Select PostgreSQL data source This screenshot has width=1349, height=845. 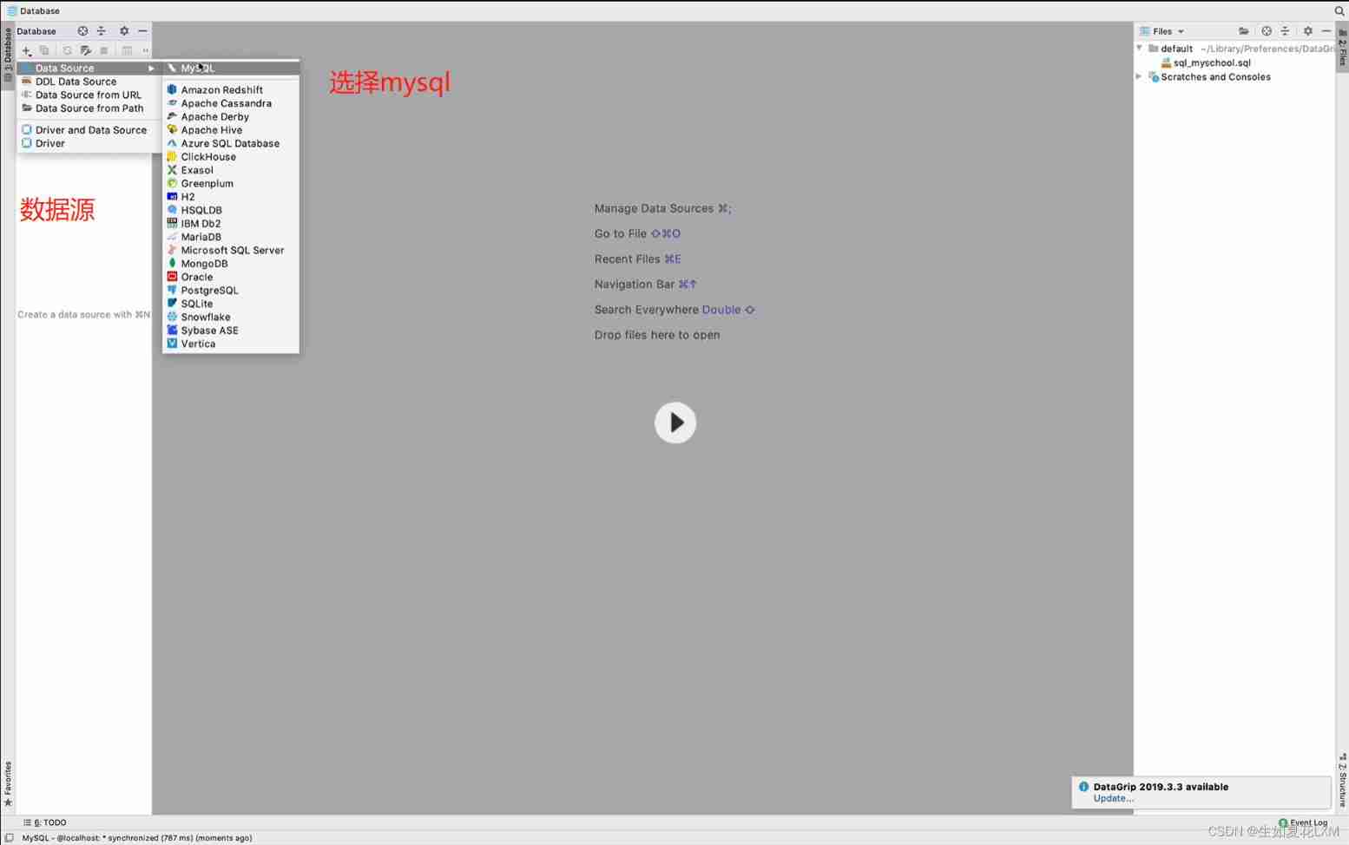[231, 291]
